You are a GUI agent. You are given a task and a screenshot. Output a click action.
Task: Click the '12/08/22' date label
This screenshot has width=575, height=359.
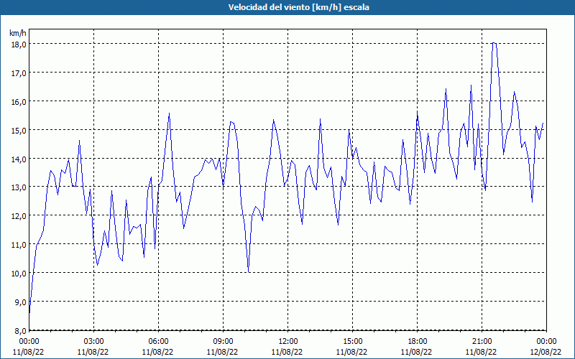(x=546, y=352)
